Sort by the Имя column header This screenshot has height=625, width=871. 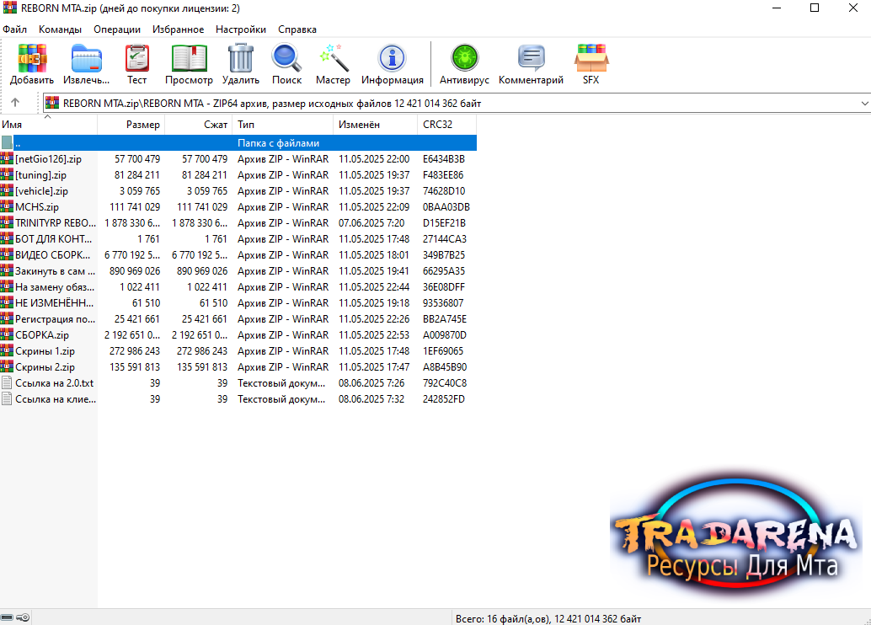[48, 125]
